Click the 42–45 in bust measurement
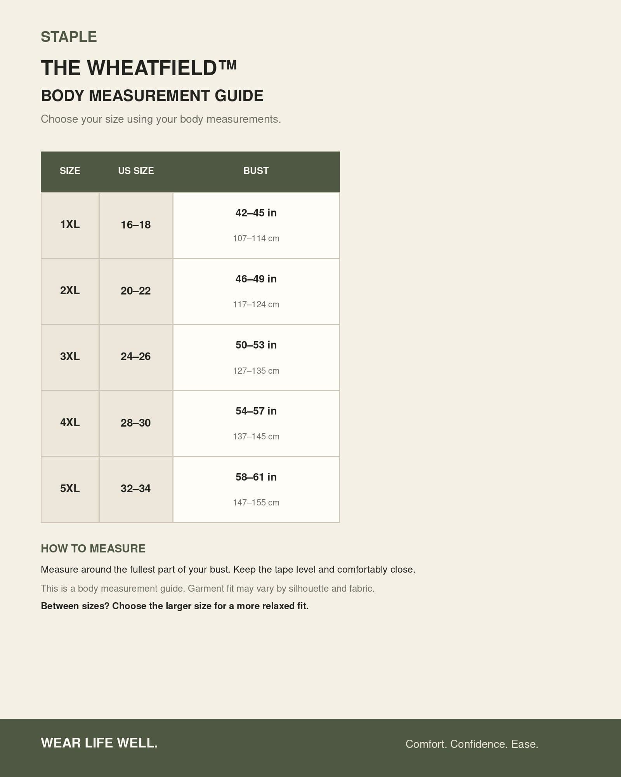 click(x=256, y=213)
